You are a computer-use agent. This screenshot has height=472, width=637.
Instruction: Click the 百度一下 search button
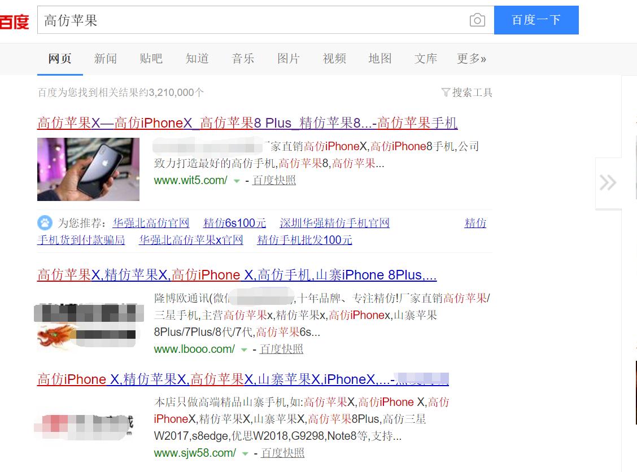(x=536, y=19)
